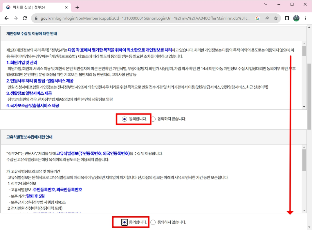Click text 4. 국가보조금 맞춤형서비스 제공
Screen dimensions: 312x230
pos(33,105)
